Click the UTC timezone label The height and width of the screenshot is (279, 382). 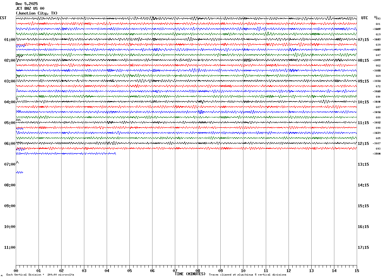pyautogui.click(x=365, y=18)
